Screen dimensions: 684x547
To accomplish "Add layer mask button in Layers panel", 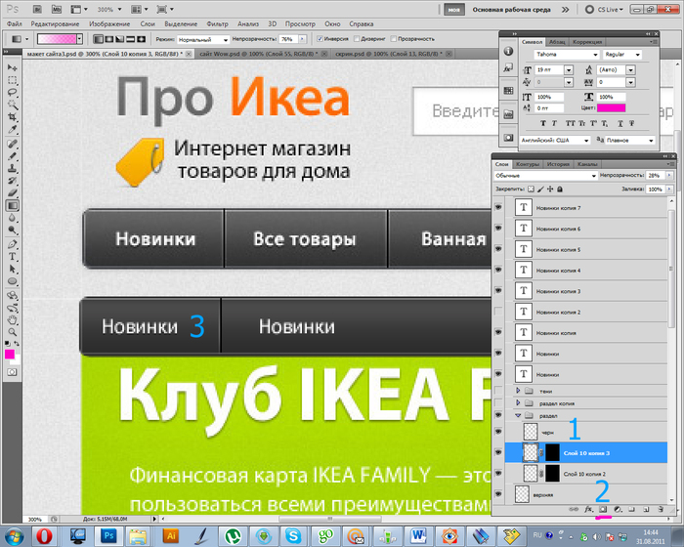I will pos(603,509).
